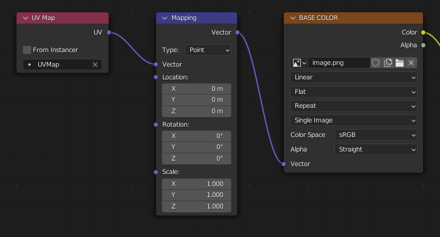Viewport: 440px width, 237px height.
Task: Click the Color output socket
Action: pyautogui.click(x=423, y=33)
